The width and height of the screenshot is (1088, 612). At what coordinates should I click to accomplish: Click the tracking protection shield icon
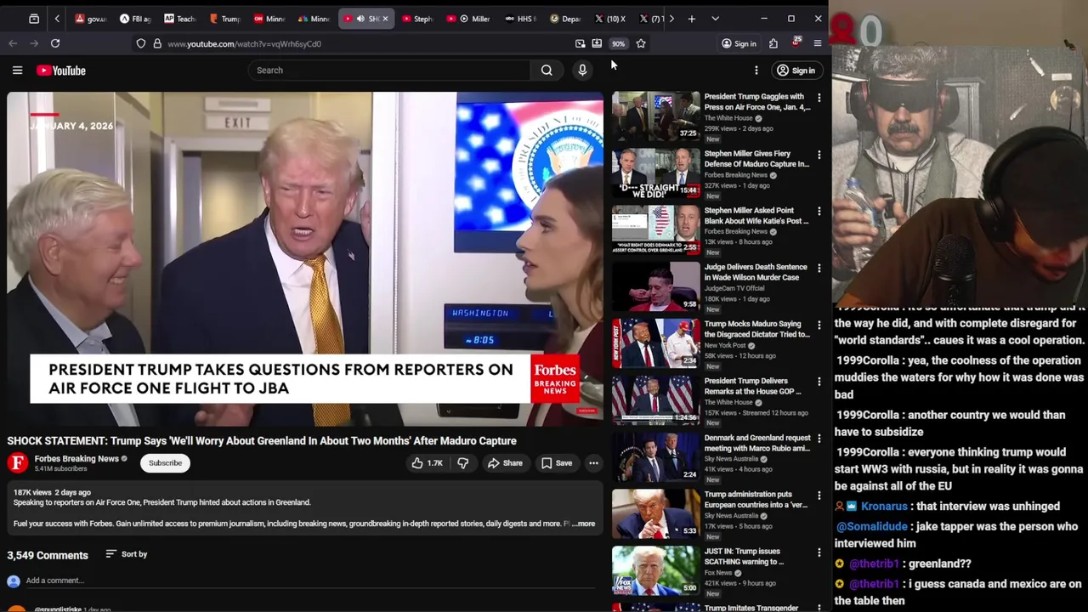141,43
